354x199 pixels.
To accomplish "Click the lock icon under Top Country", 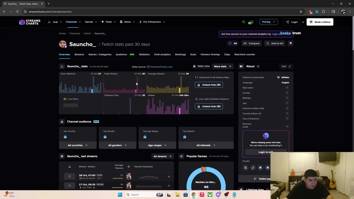I will [x=65, y=137].
